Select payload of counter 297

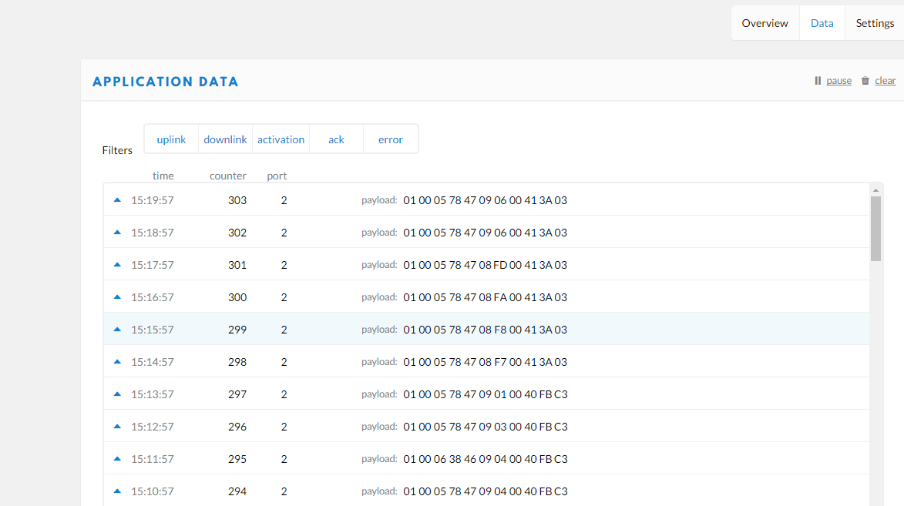point(486,394)
